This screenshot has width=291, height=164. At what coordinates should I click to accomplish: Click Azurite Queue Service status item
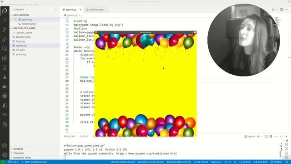pyautogui.click(x=151, y=162)
